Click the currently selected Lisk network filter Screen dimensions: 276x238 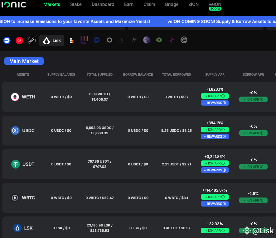click(51, 40)
